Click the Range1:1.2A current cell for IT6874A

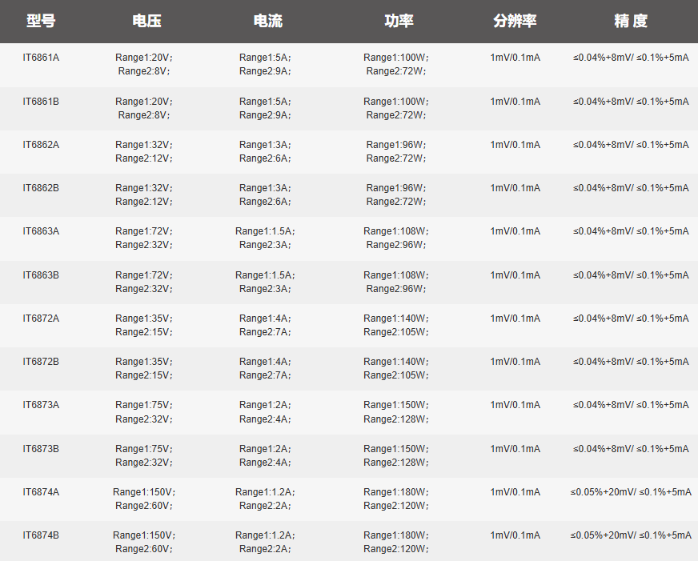point(265,491)
